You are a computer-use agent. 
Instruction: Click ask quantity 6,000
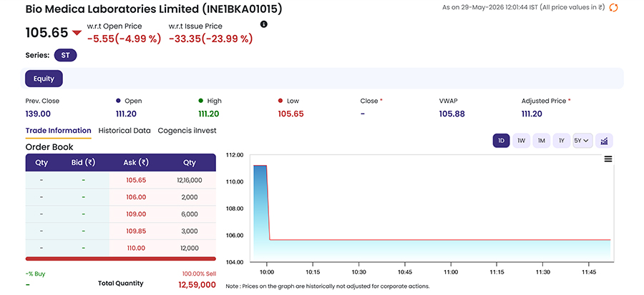190,214
